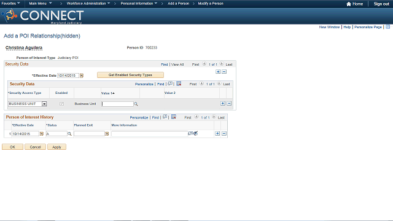Screen dimensions: 393x221
Task: Focus the Status input field
Action: click(x=56, y=134)
